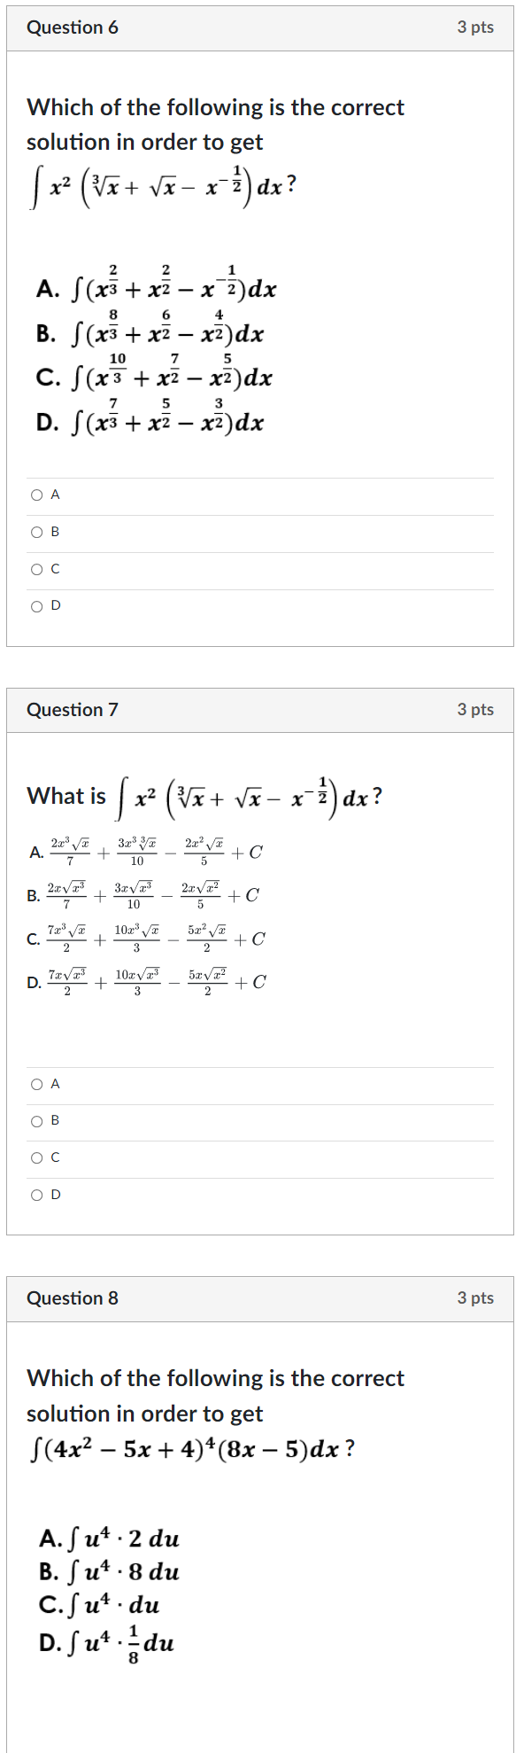Select radio button D for Question 7
Viewport: 516px width, 1753px height.
[x=35, y=1194]
